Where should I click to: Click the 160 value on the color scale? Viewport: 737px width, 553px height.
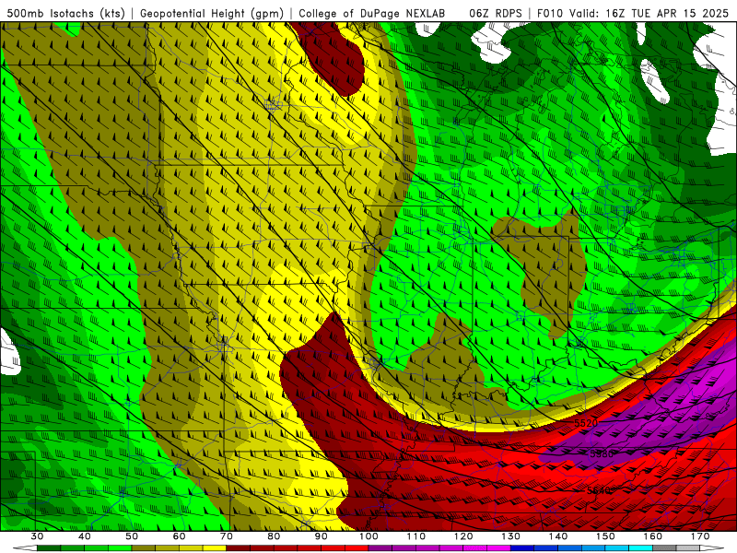pos(652,536)
